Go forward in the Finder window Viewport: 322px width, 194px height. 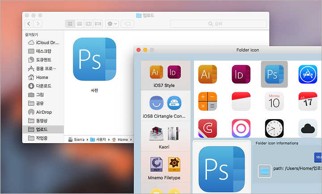coord(38,24)
